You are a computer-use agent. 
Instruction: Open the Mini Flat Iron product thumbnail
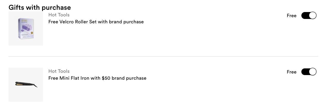(x=26, y=85)
